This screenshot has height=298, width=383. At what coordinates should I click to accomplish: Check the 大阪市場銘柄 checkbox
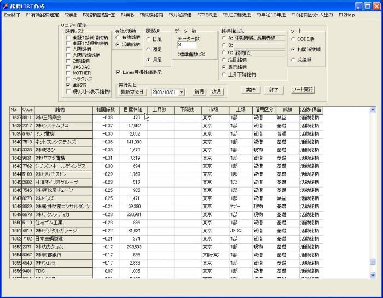click(x=68, y=55)
